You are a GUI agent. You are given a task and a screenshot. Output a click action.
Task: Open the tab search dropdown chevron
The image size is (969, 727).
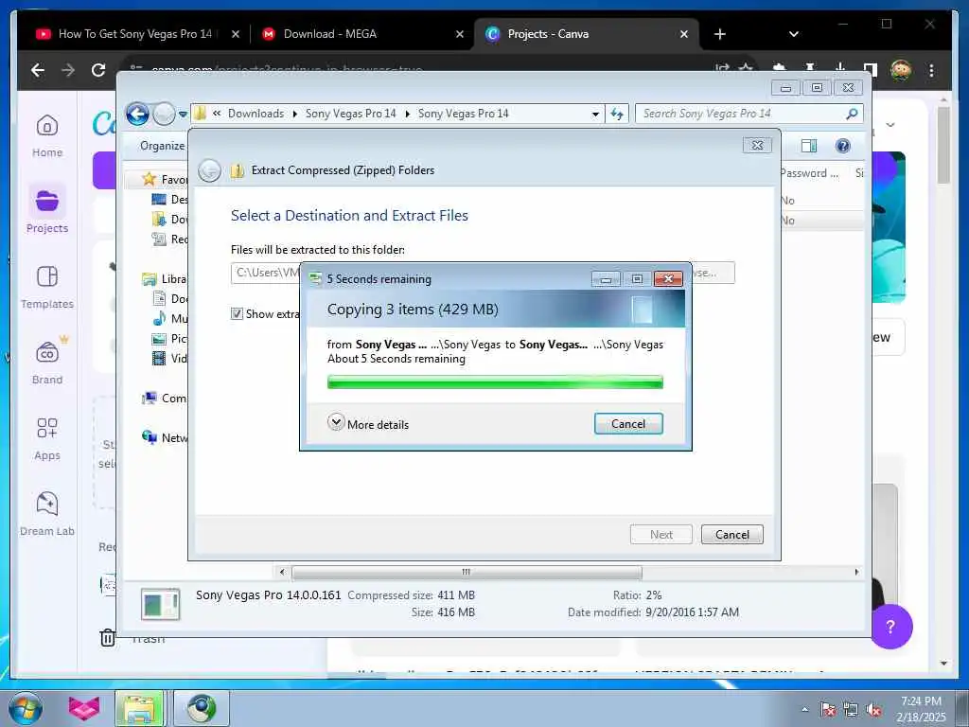click(794, 34)
